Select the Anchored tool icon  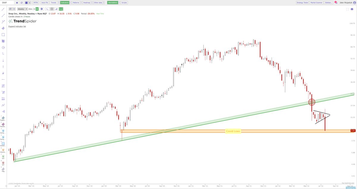(x=3, y=143)
